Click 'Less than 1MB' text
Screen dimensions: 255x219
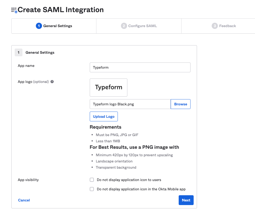[x=108, y=141]
